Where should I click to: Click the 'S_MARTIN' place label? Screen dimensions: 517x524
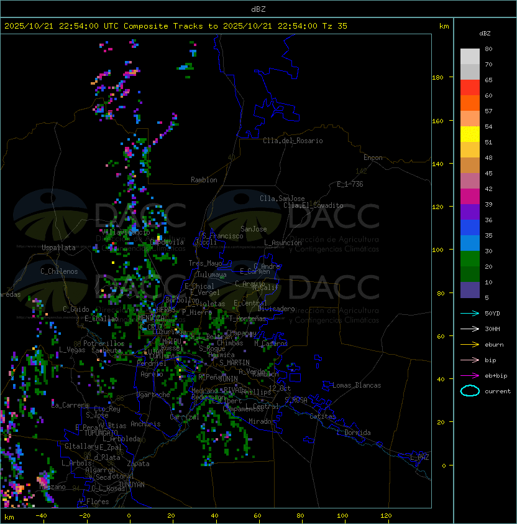coord(235,363)
